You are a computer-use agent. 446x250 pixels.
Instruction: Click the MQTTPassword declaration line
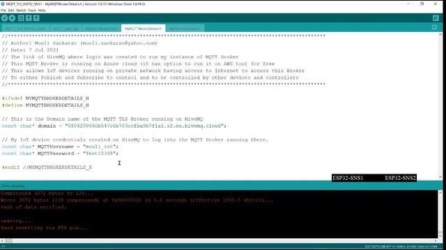click(60, 153)
